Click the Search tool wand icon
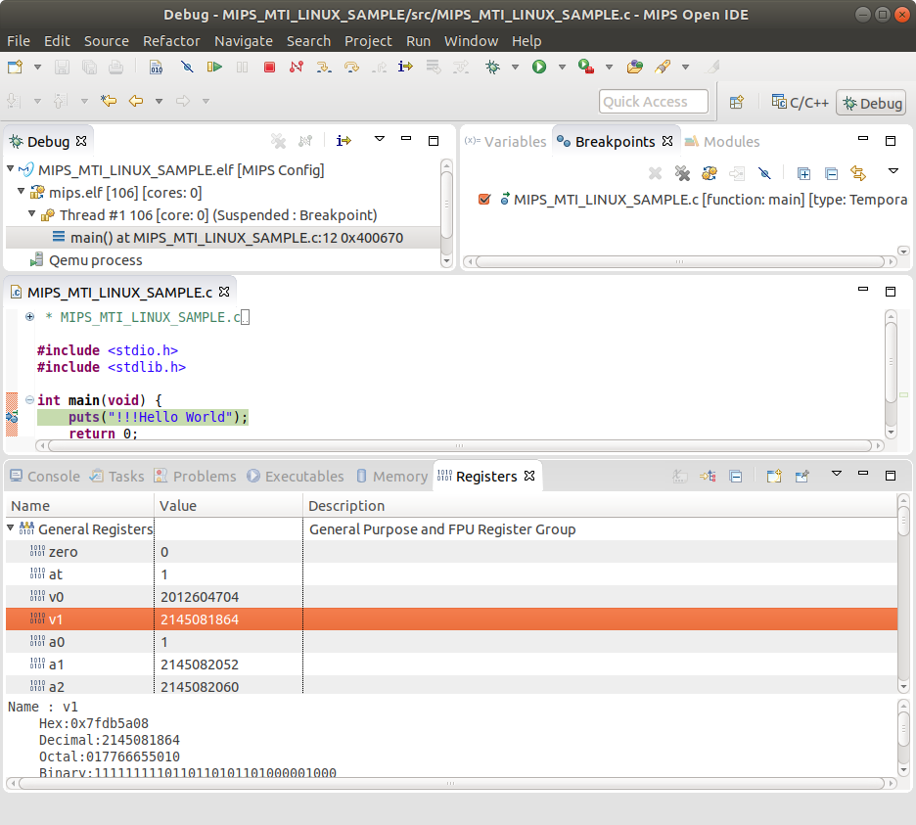This screenshot has width=916, height=825. coord(662,68)
